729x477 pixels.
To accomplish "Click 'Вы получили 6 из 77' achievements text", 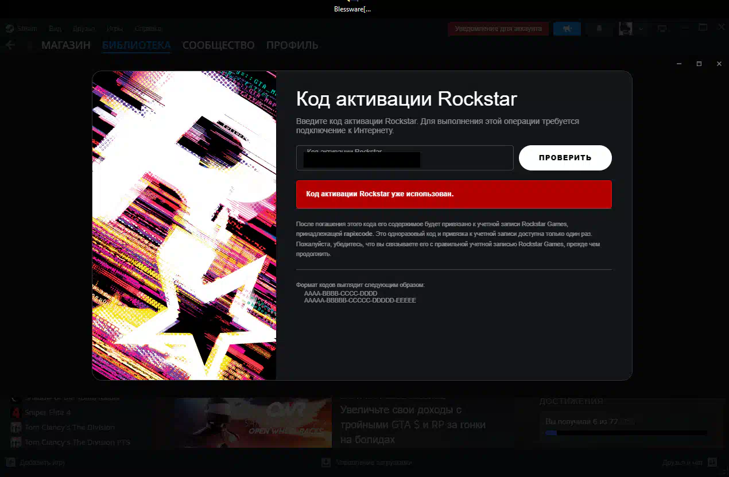I will click(x=581, y=421).
